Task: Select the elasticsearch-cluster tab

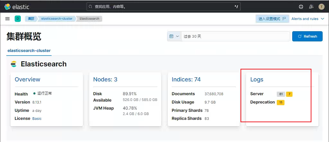Action: (x=29, y=50)
